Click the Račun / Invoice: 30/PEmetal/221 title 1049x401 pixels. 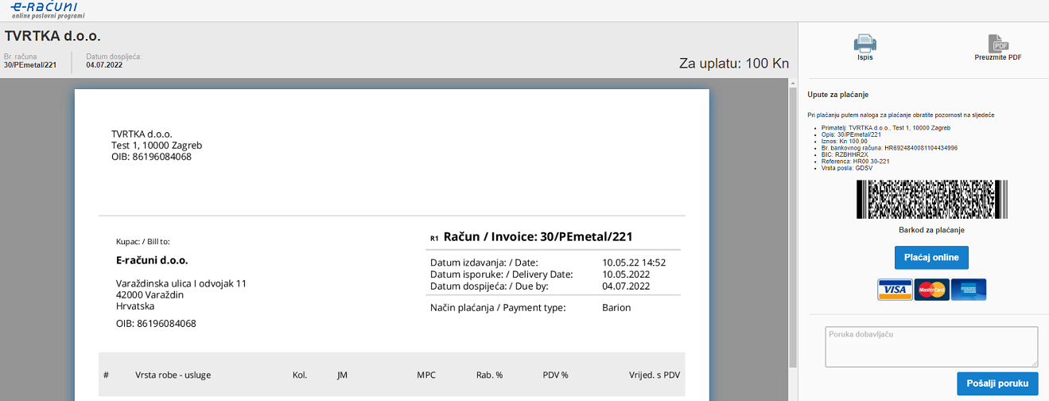pos(538,236)
